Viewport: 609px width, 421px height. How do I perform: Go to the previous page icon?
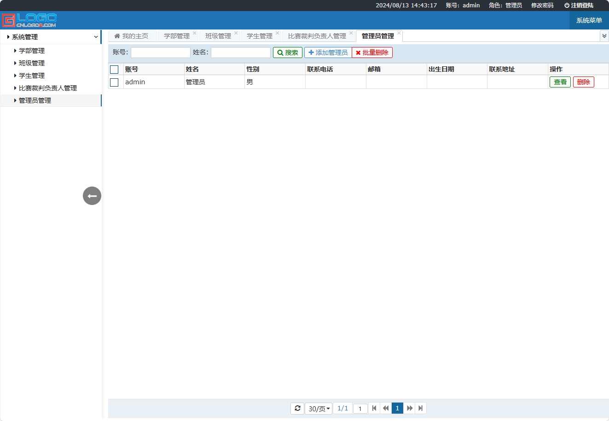point(386,408)
